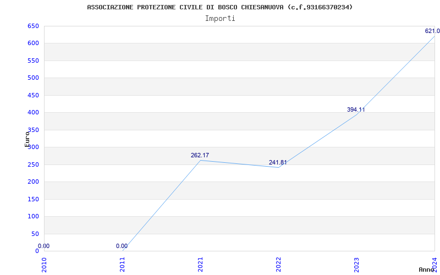440x275 pixels.
Task: Select the 2024 x-axis label
Action: [435, 265]
